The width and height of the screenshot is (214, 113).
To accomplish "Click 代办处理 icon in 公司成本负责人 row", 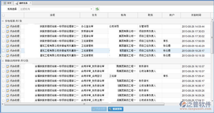I will coord(8,100).
